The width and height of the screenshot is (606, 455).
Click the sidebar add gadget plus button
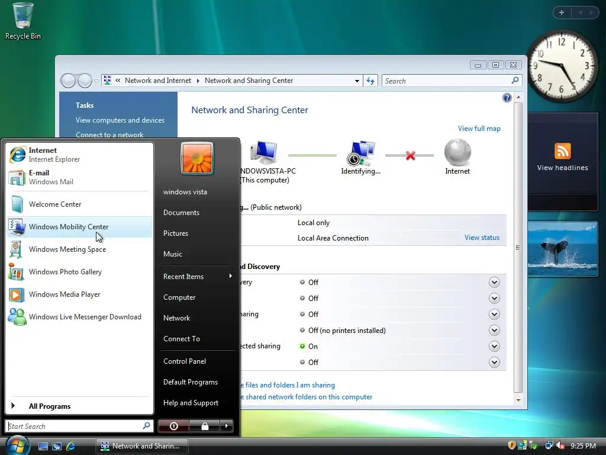pos(562,12)
